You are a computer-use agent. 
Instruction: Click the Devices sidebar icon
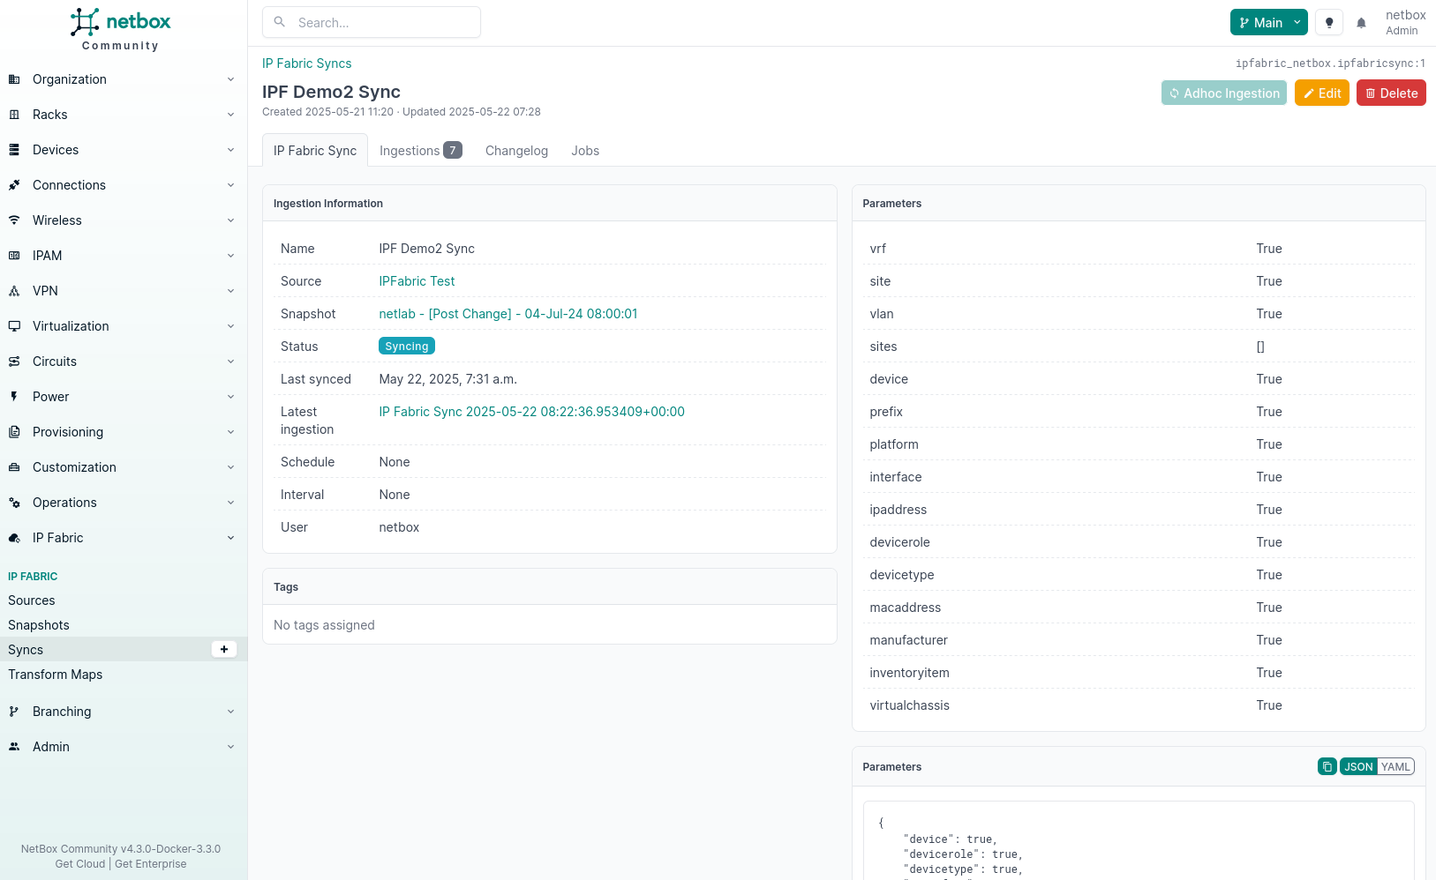pos(14,150)
